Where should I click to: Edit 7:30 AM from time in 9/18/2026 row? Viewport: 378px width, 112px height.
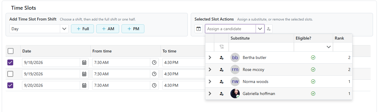121,62
